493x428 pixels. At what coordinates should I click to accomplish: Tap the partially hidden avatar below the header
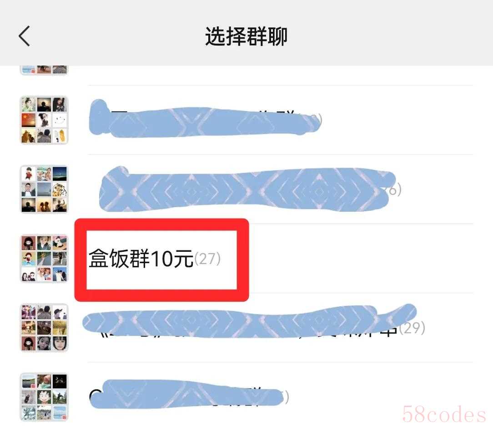44,70
